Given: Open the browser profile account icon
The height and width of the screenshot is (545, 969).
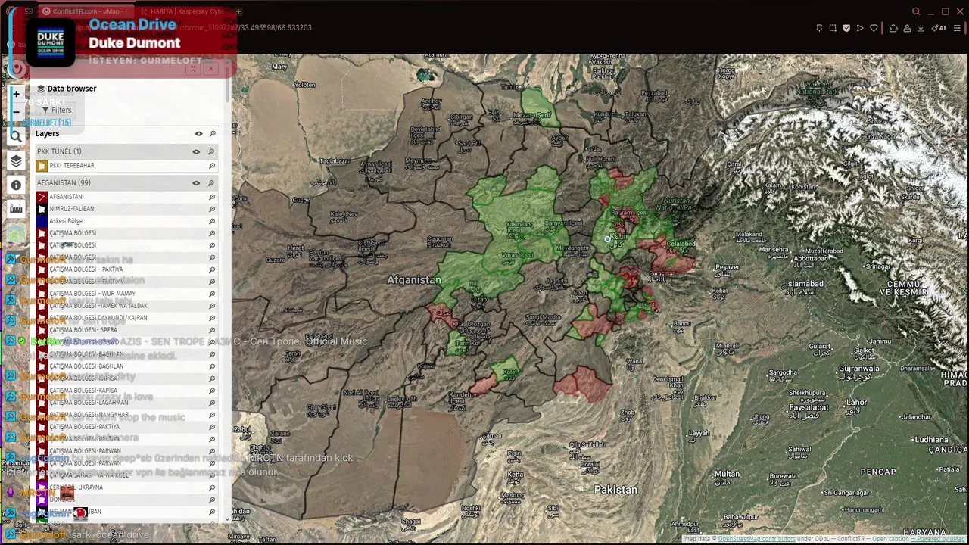Looking at the screenshot, I should (907, 28).
